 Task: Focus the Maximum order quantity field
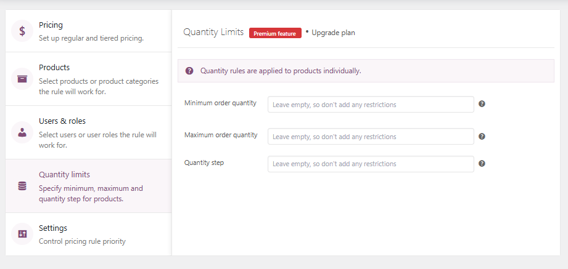(371, 136)
